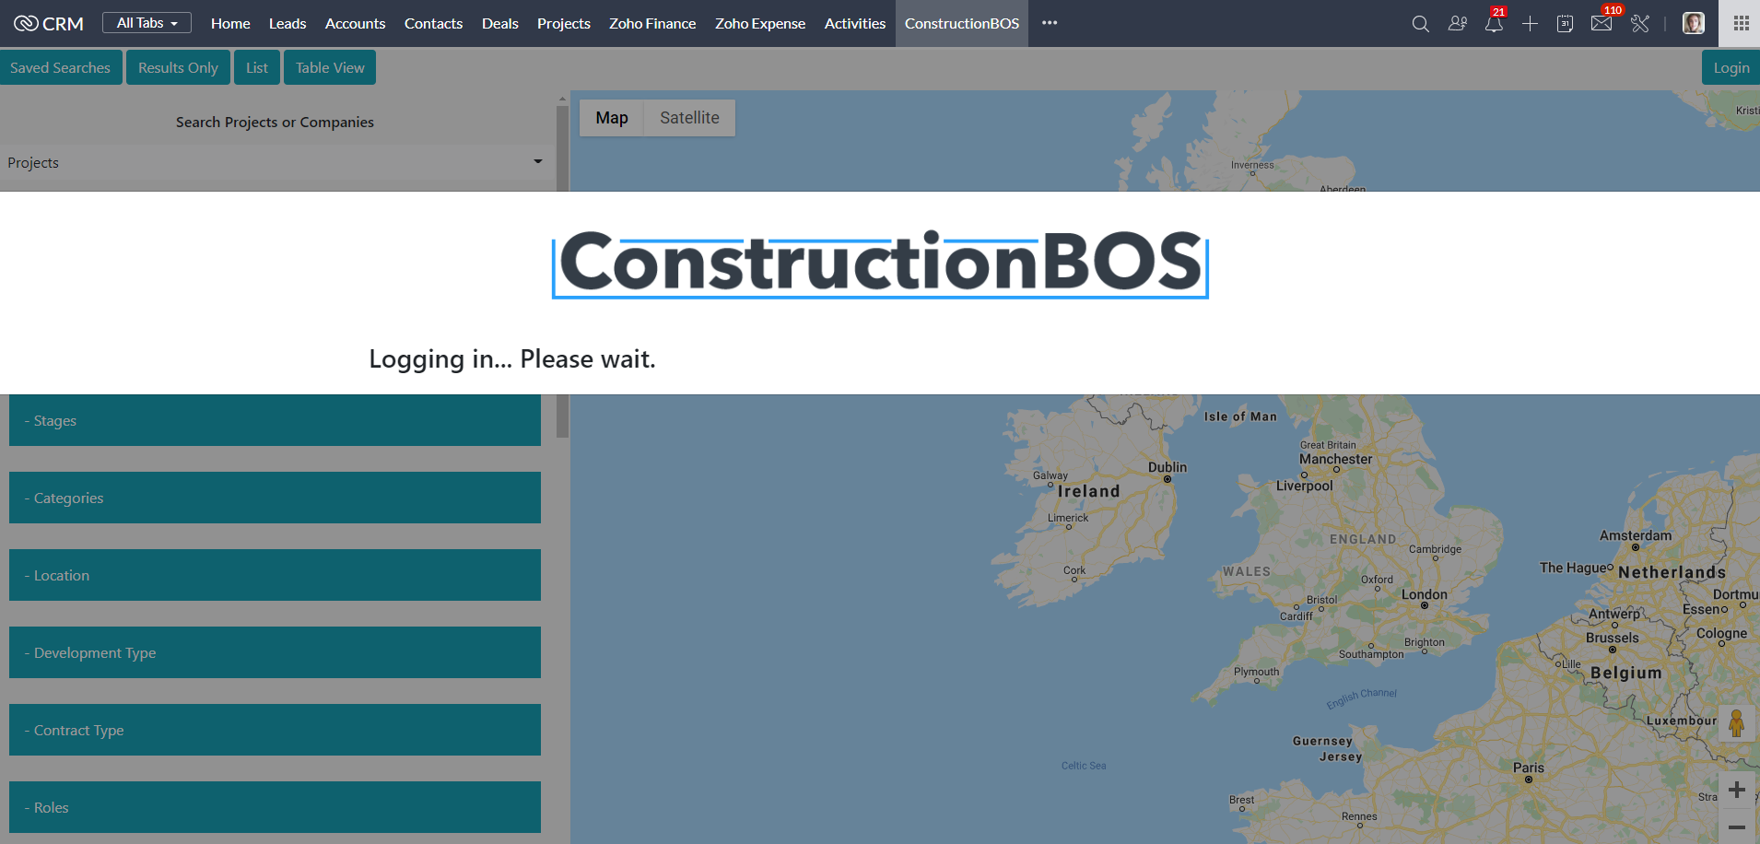Image resolution: width=1760 pixels, height=844 pixels.
Task: Click the Brussels label on the map
Action: [x=1613, y=638]
